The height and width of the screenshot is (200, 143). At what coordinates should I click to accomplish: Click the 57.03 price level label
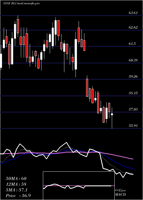click(133, 109)
